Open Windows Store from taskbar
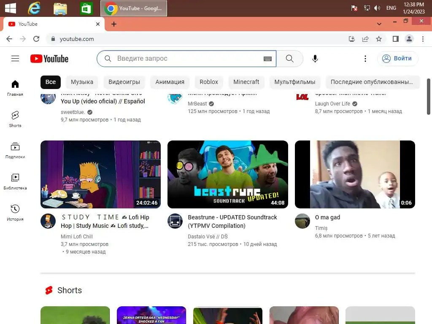 click(x=86, y=8)
